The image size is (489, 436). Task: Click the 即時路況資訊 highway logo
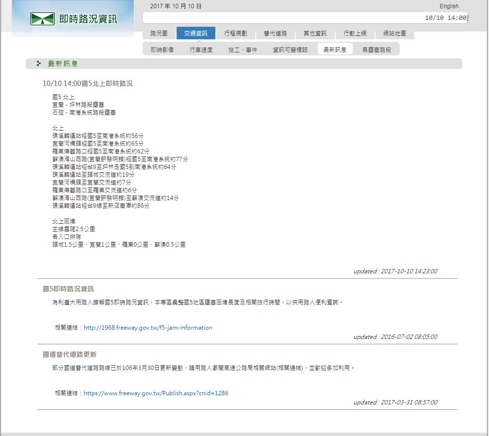click(73, 19)
